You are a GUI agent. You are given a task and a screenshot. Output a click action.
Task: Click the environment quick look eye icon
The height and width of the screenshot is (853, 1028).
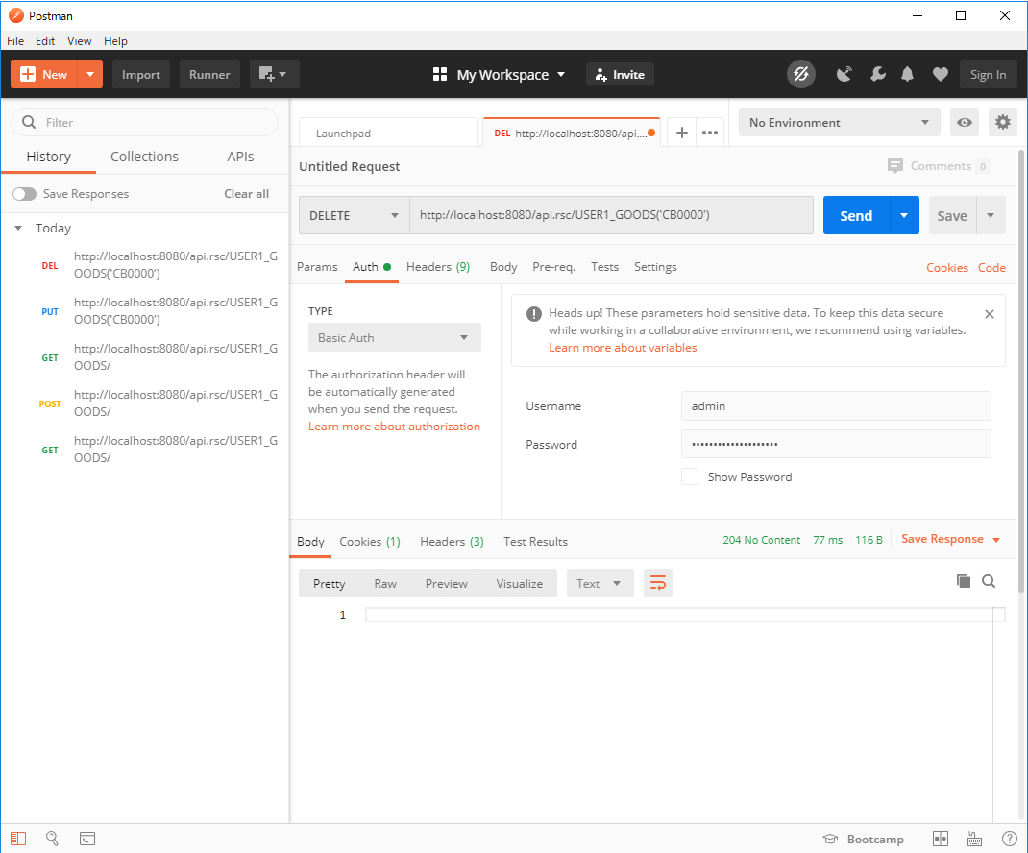pyautogui.click(x=965, y=123)
